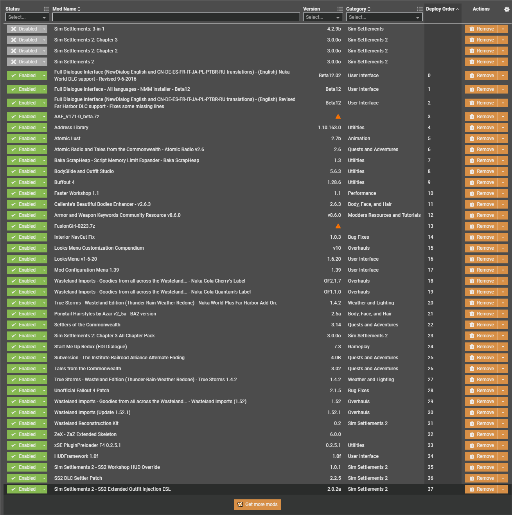Open table settings gear icon
Screen dimensions: 512x515
[x=507, y=9]
